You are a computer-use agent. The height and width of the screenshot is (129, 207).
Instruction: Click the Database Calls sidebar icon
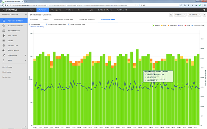[x=4, y=45]
